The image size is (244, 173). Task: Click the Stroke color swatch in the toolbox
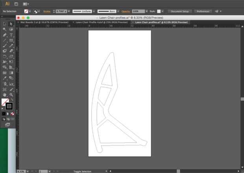tap(9, 106)
